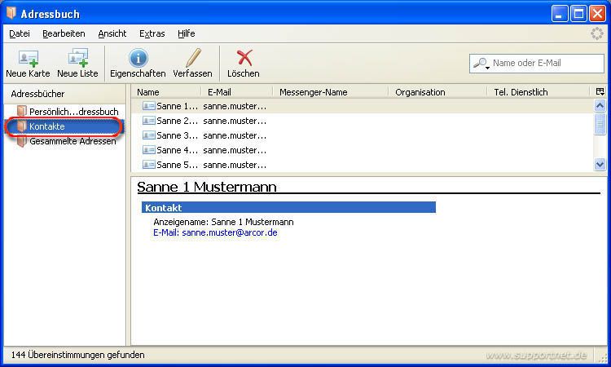Open the Extras menu
611x367 pixels.
point(152,33)
